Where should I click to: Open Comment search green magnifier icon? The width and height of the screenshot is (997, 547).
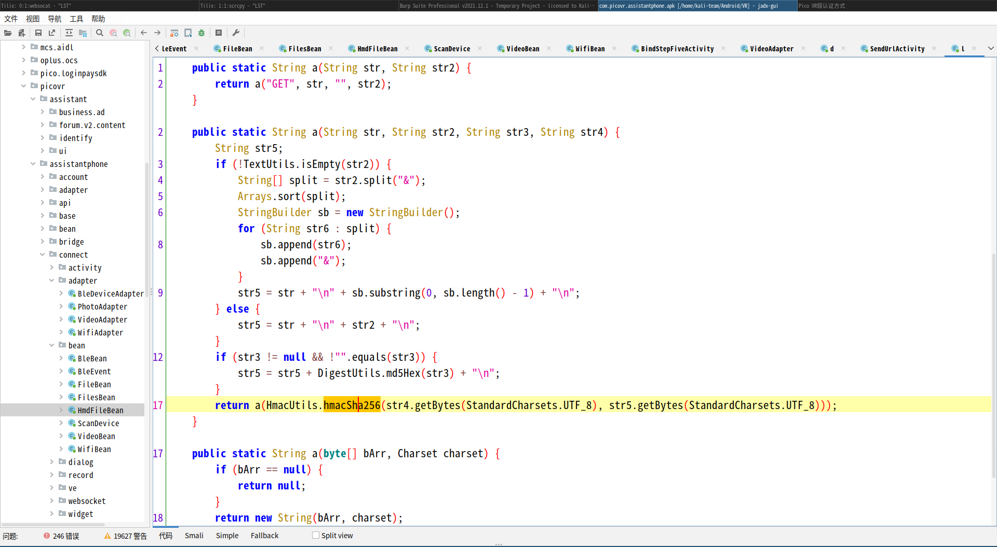point(127,33)
